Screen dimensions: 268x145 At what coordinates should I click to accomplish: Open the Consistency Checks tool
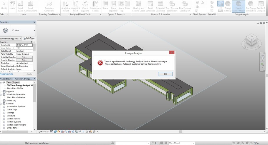[95, 6]
